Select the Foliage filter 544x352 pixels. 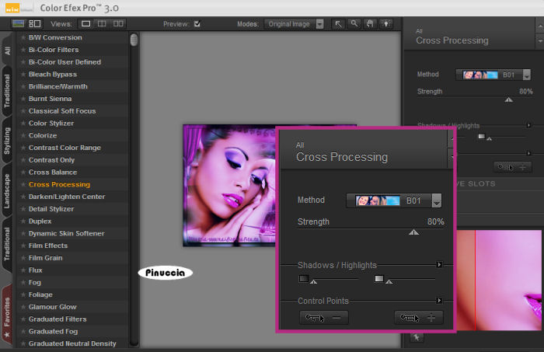click(x=40, y=294)
